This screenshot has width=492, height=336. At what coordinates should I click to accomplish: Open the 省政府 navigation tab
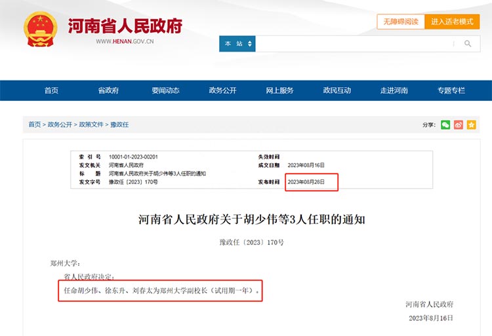point(108,90)
